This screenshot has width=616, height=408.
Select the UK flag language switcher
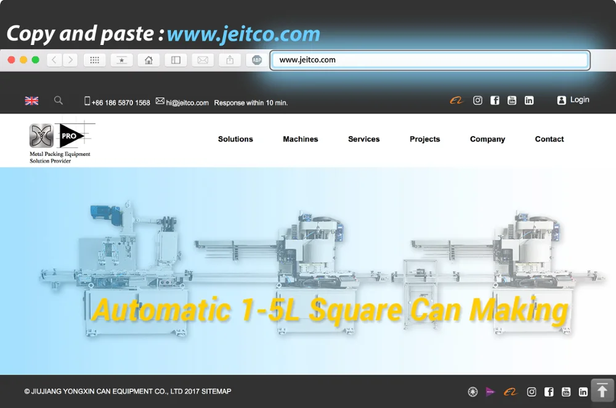[31, 100]
